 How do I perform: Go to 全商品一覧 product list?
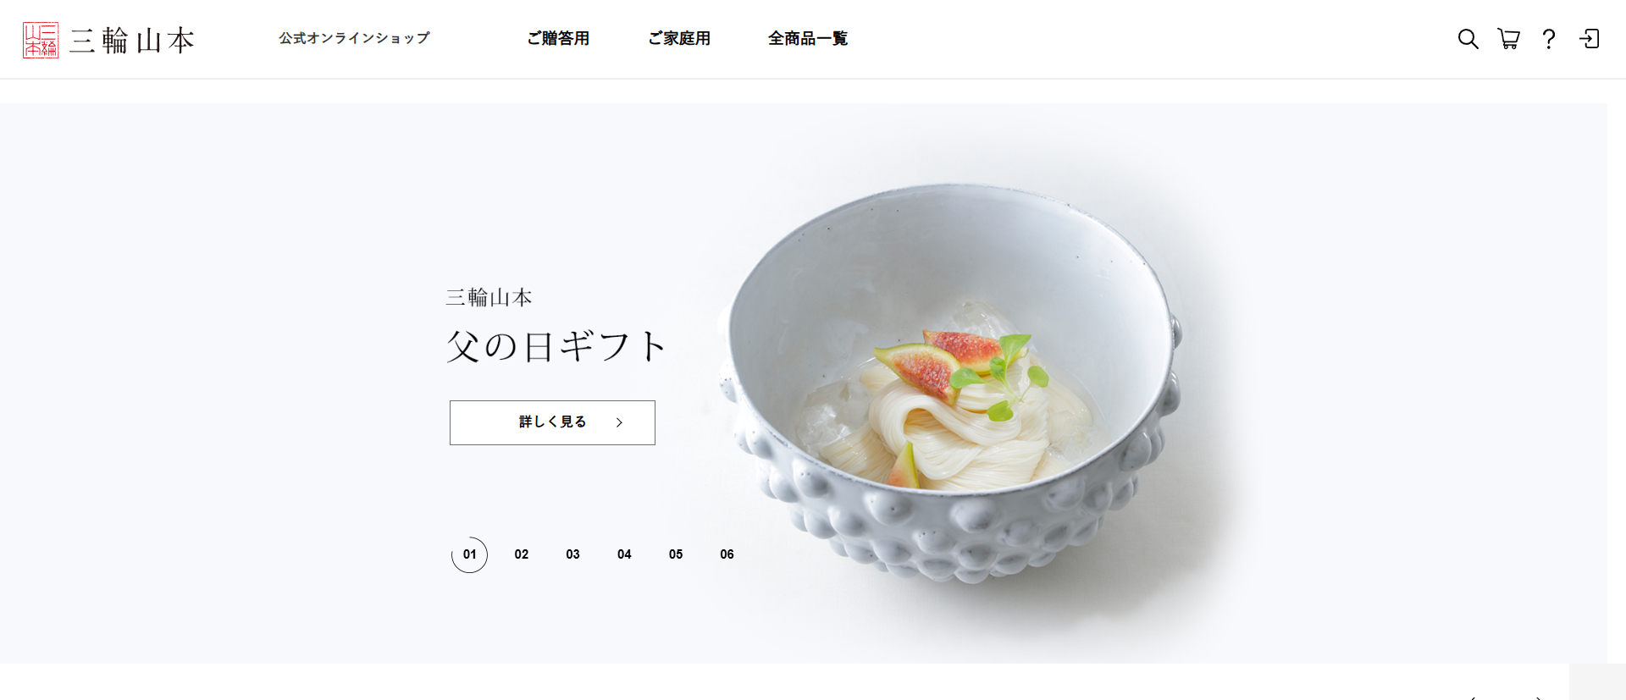pos(808,39)
